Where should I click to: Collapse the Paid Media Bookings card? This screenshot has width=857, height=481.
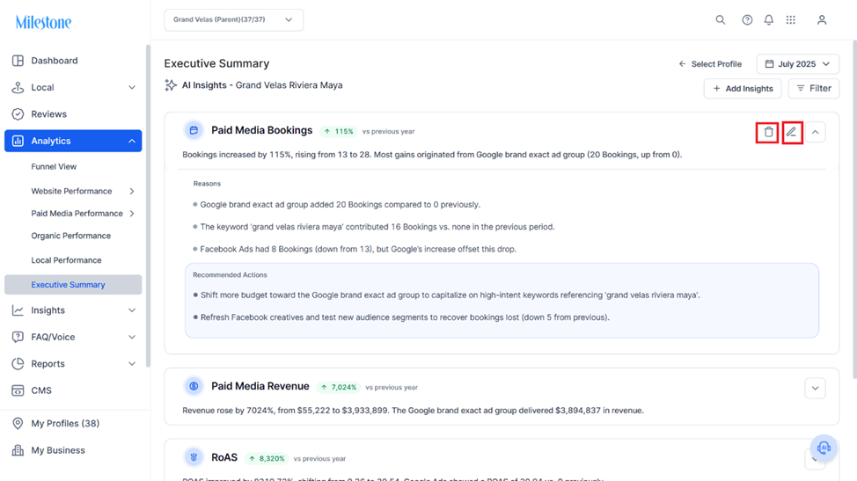(815, 132)
